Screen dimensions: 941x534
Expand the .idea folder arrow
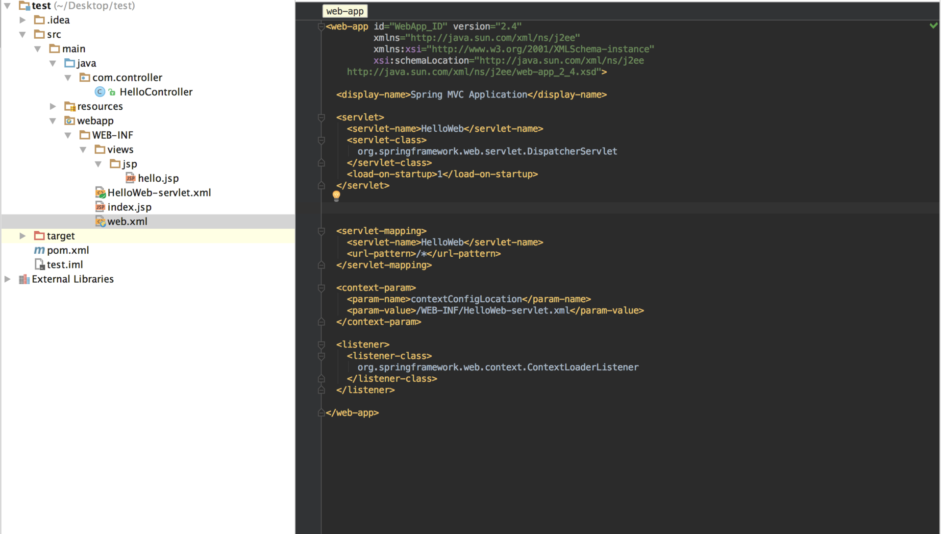click(x=23, y=20)
